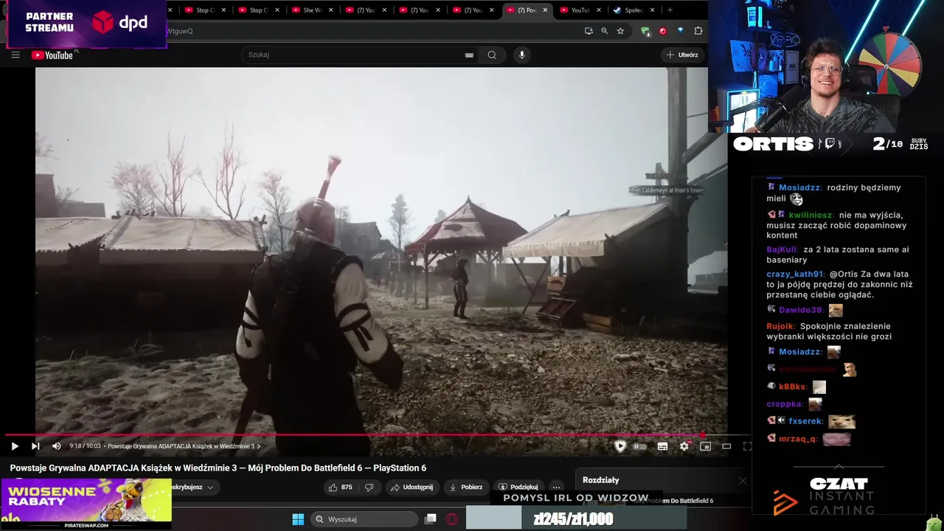Viewport: 944px width, 531px height.
Task: Go to the YouTube home logo
Action: [x=53, y=55]
